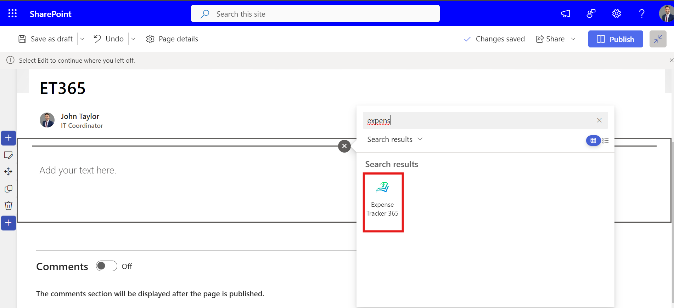The width and height of the screenshot is (674, 308).
Task: Click the Share button
Action: click(x=550, y=39)
